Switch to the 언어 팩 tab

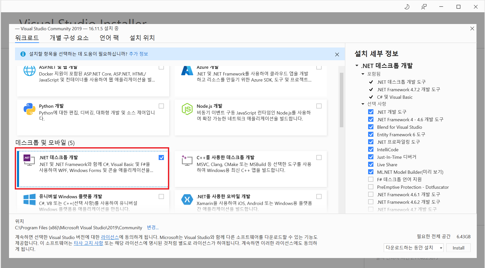(x=109, y=38)
